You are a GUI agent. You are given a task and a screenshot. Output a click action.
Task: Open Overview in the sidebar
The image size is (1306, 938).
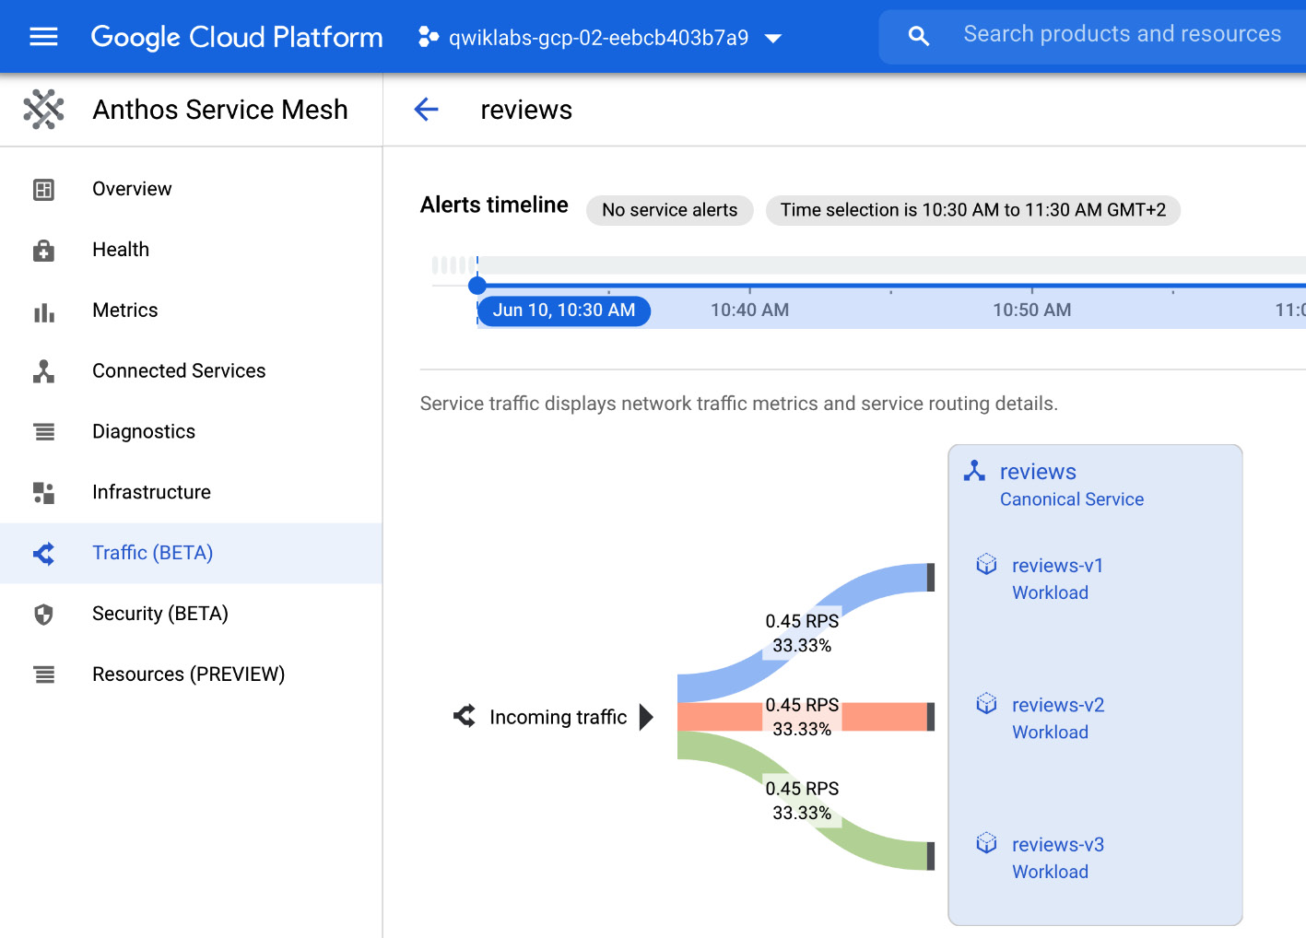click(132, 189)
